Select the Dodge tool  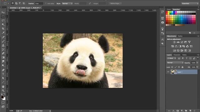pyautogui.click(x=3, y=66)
